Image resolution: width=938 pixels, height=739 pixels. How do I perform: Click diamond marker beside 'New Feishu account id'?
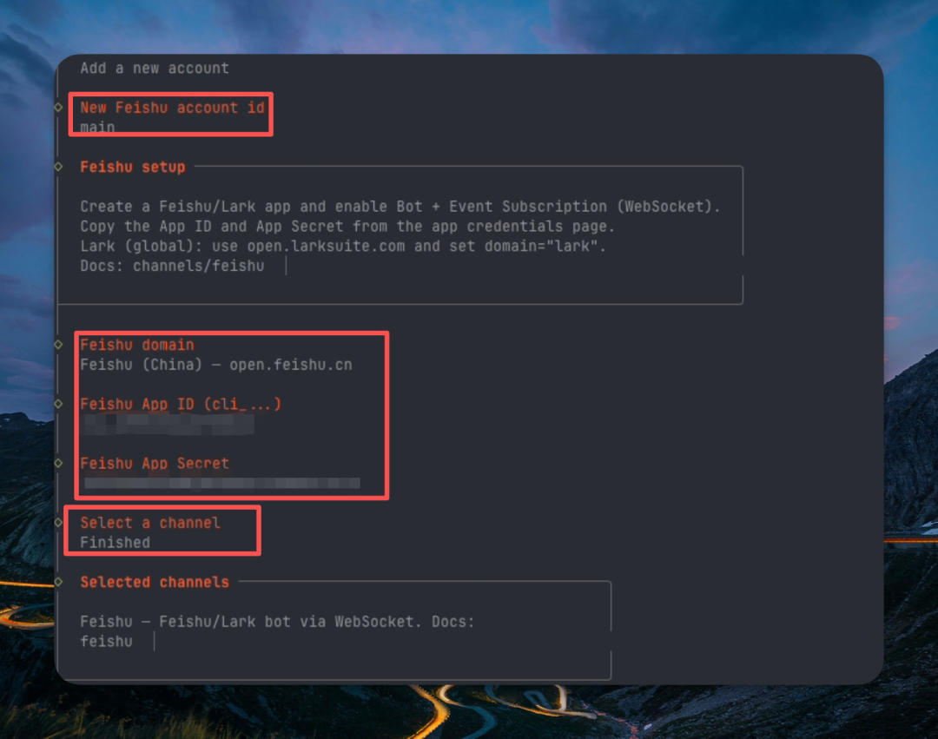pyautogui.click(x=58, y=108)
